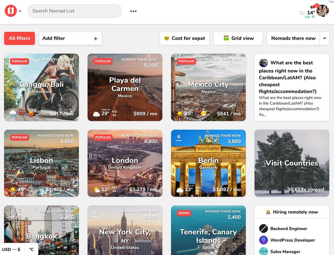
Task: Click the POPULAR badge on Playa del Carmen
Action: [103, 61]
